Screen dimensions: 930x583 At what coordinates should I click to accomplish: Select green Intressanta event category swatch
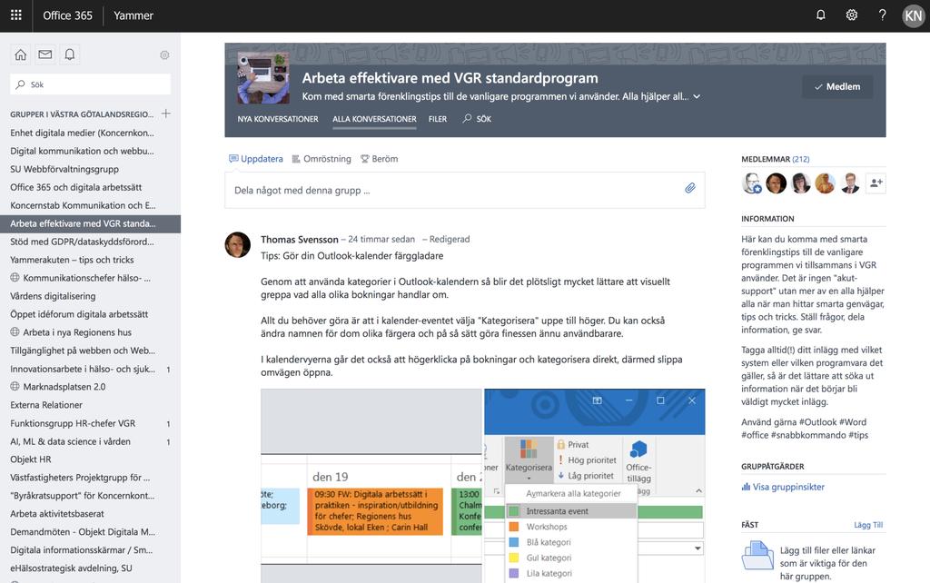tap(514, 510)
